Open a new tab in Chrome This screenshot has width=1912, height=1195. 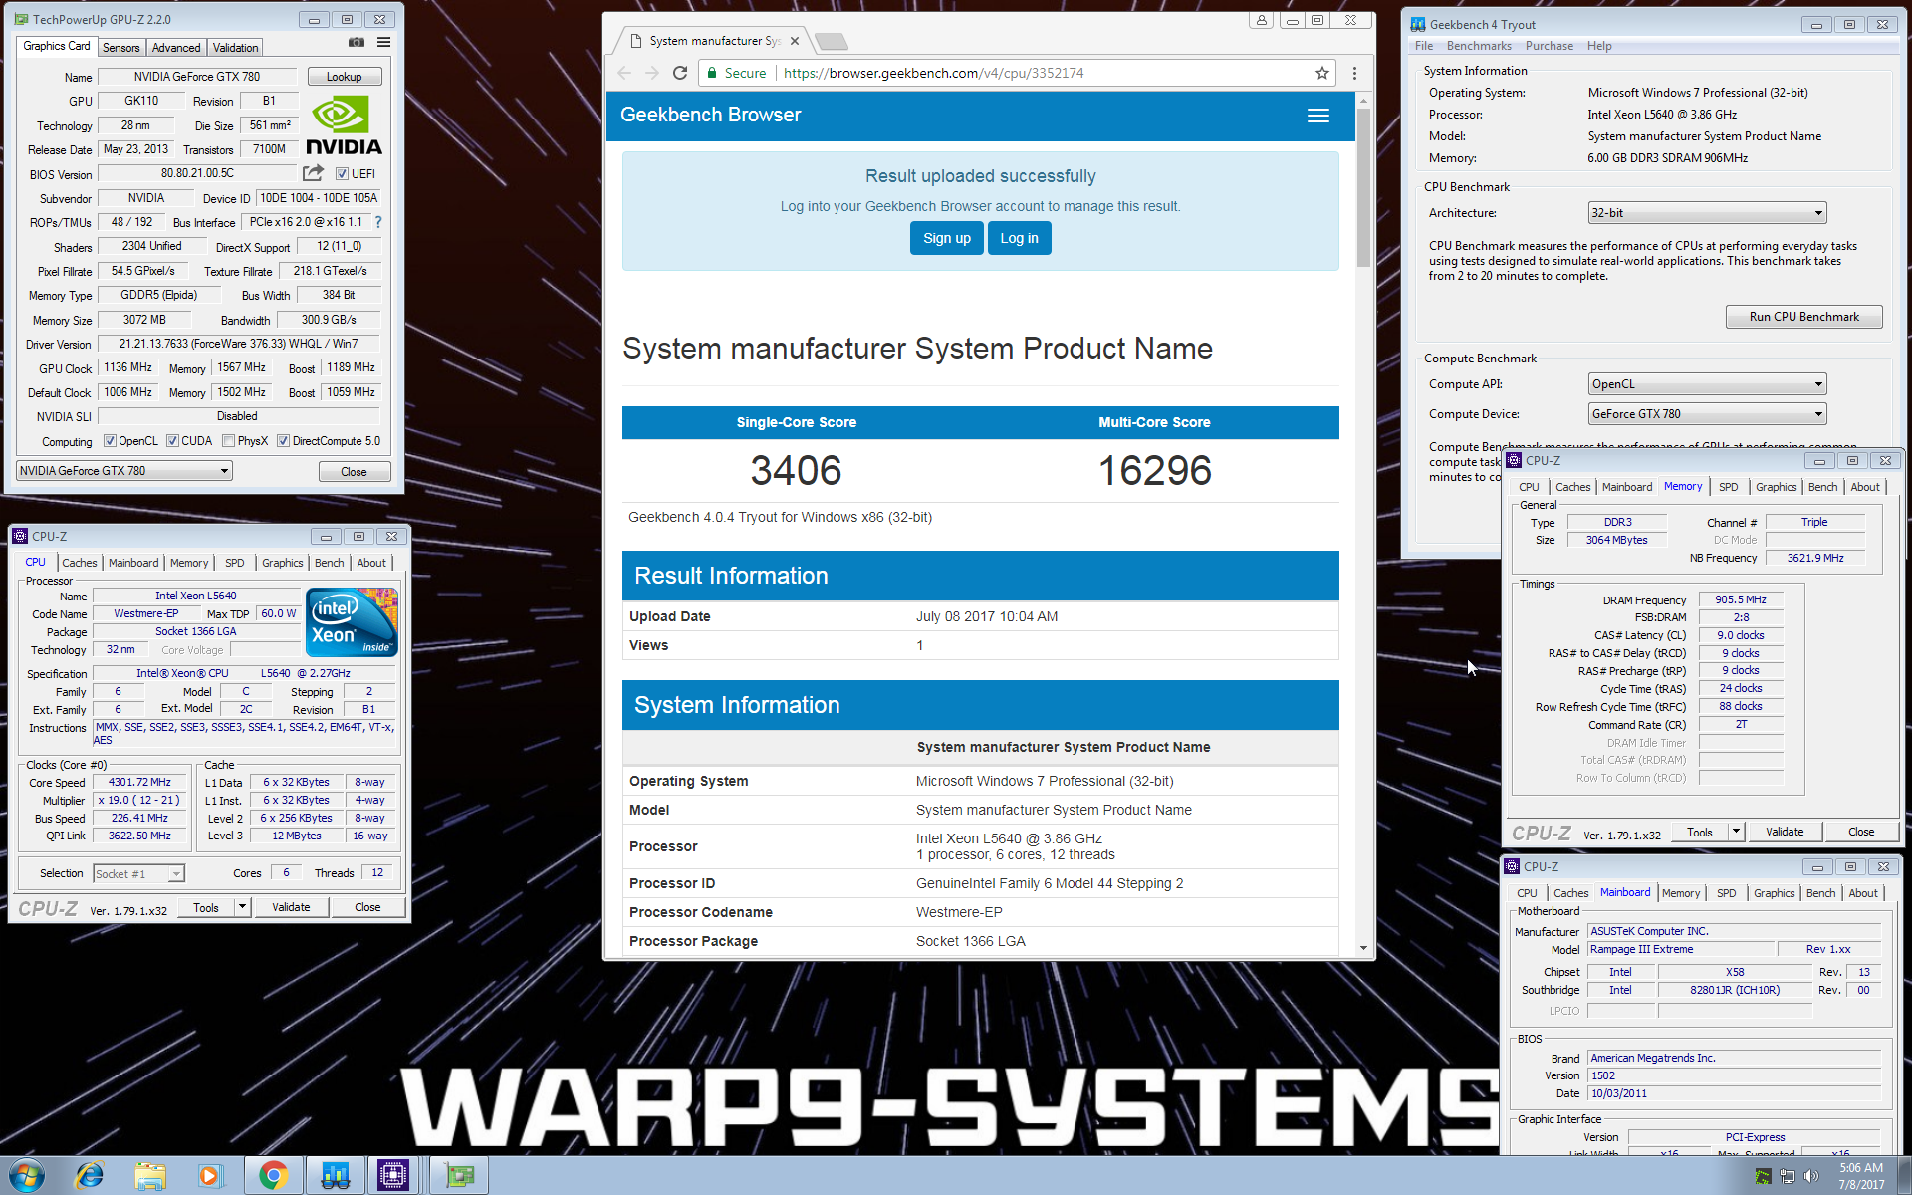tap(831, 41)
